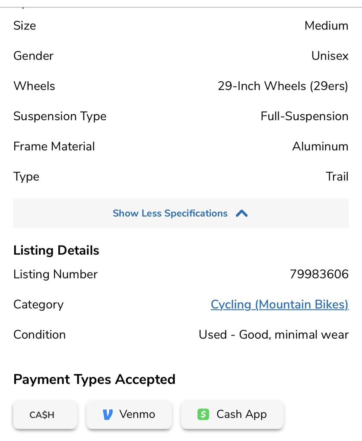Collapse specs with the up chevron arrow

tap(242, 213)
